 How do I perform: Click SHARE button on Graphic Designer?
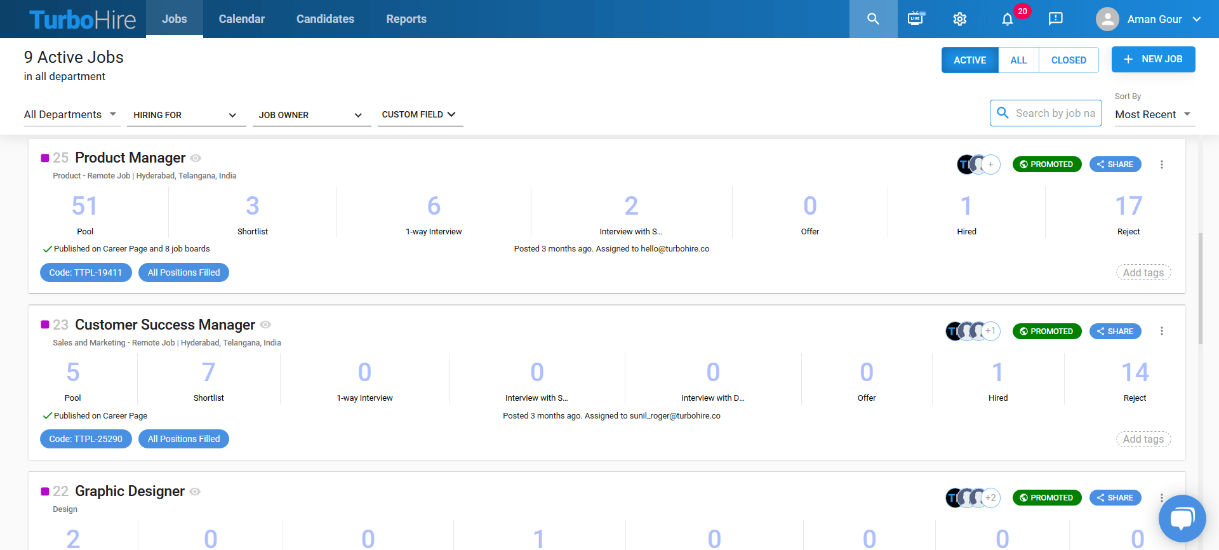[1116, 498]
